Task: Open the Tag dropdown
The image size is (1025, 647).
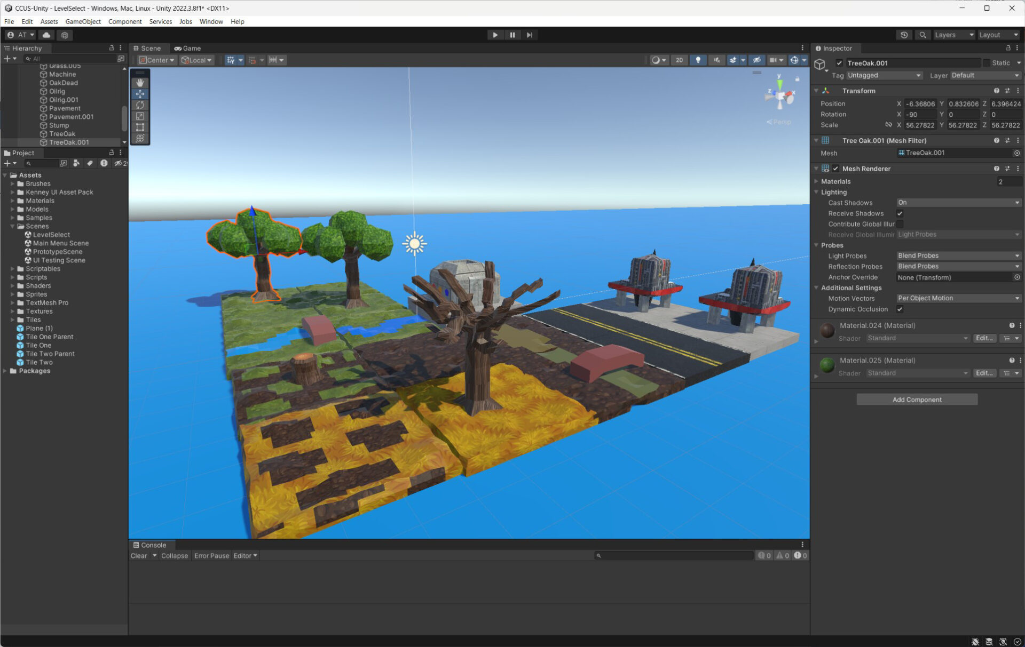Action: [x=884, y=75]
